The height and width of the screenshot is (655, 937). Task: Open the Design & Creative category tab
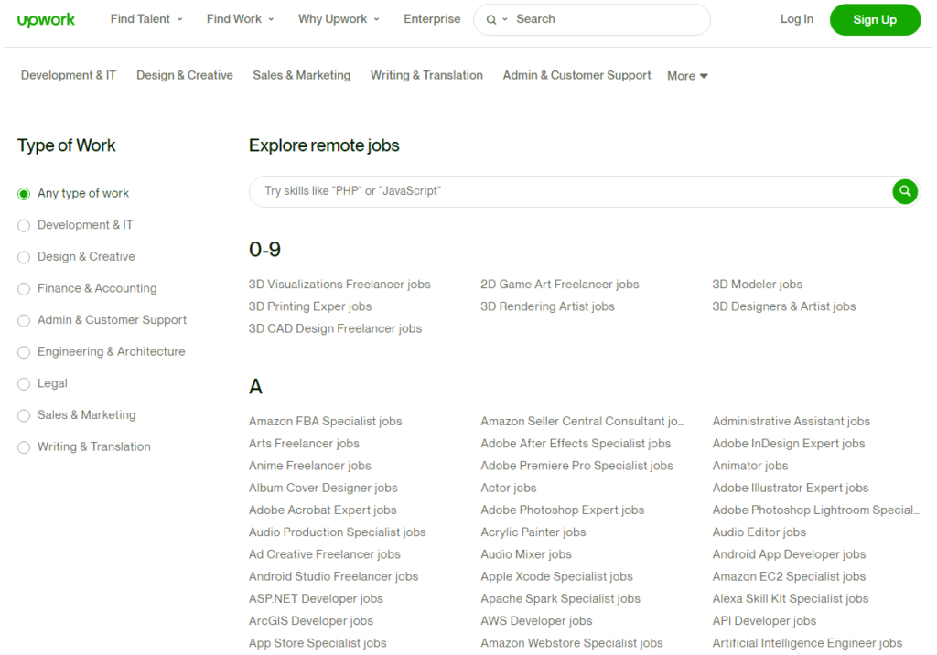(x=185, y=75)
